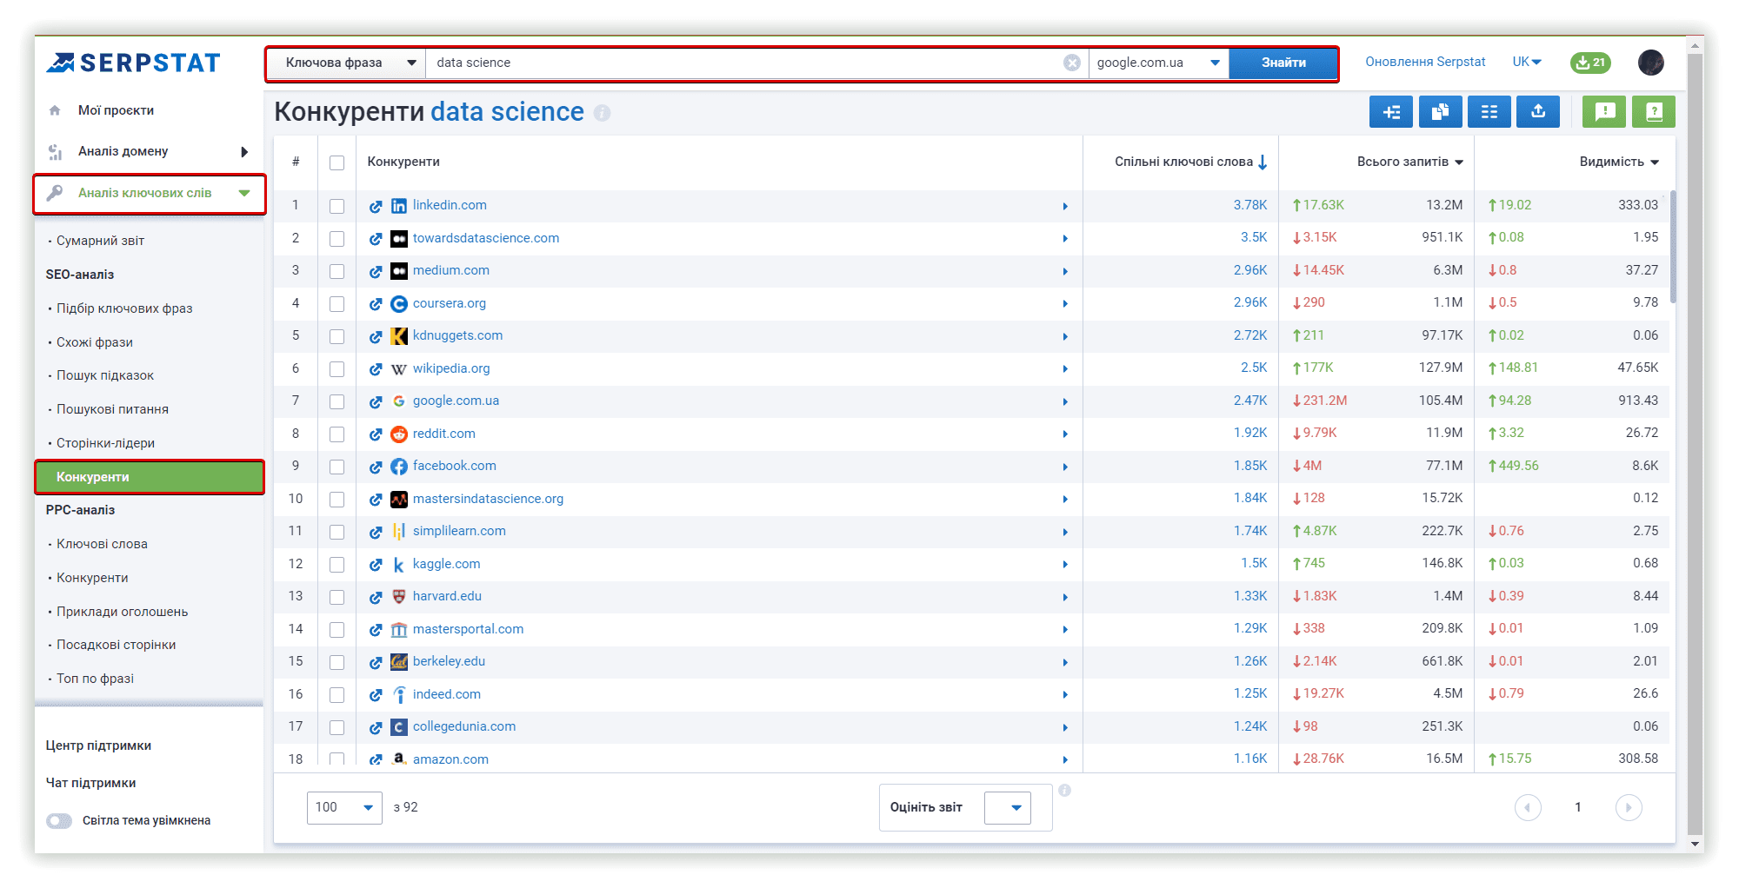This screenshot has height=888, width=1739.
Task: Expand the Аналіз домену menu arrow
Action: click(x=244, y=152)
